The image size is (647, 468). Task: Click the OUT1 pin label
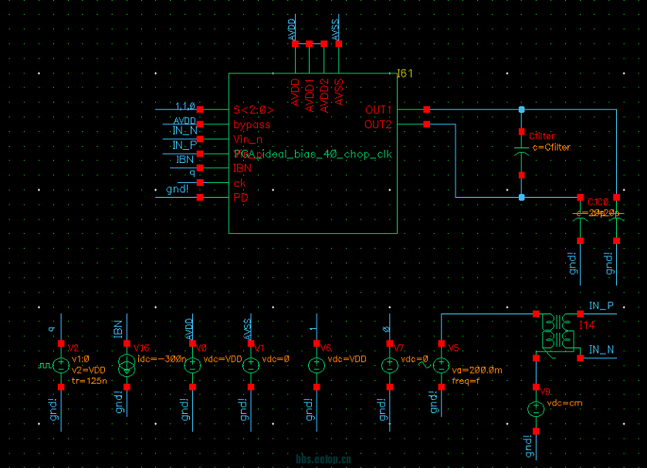(x=378, y=110)
